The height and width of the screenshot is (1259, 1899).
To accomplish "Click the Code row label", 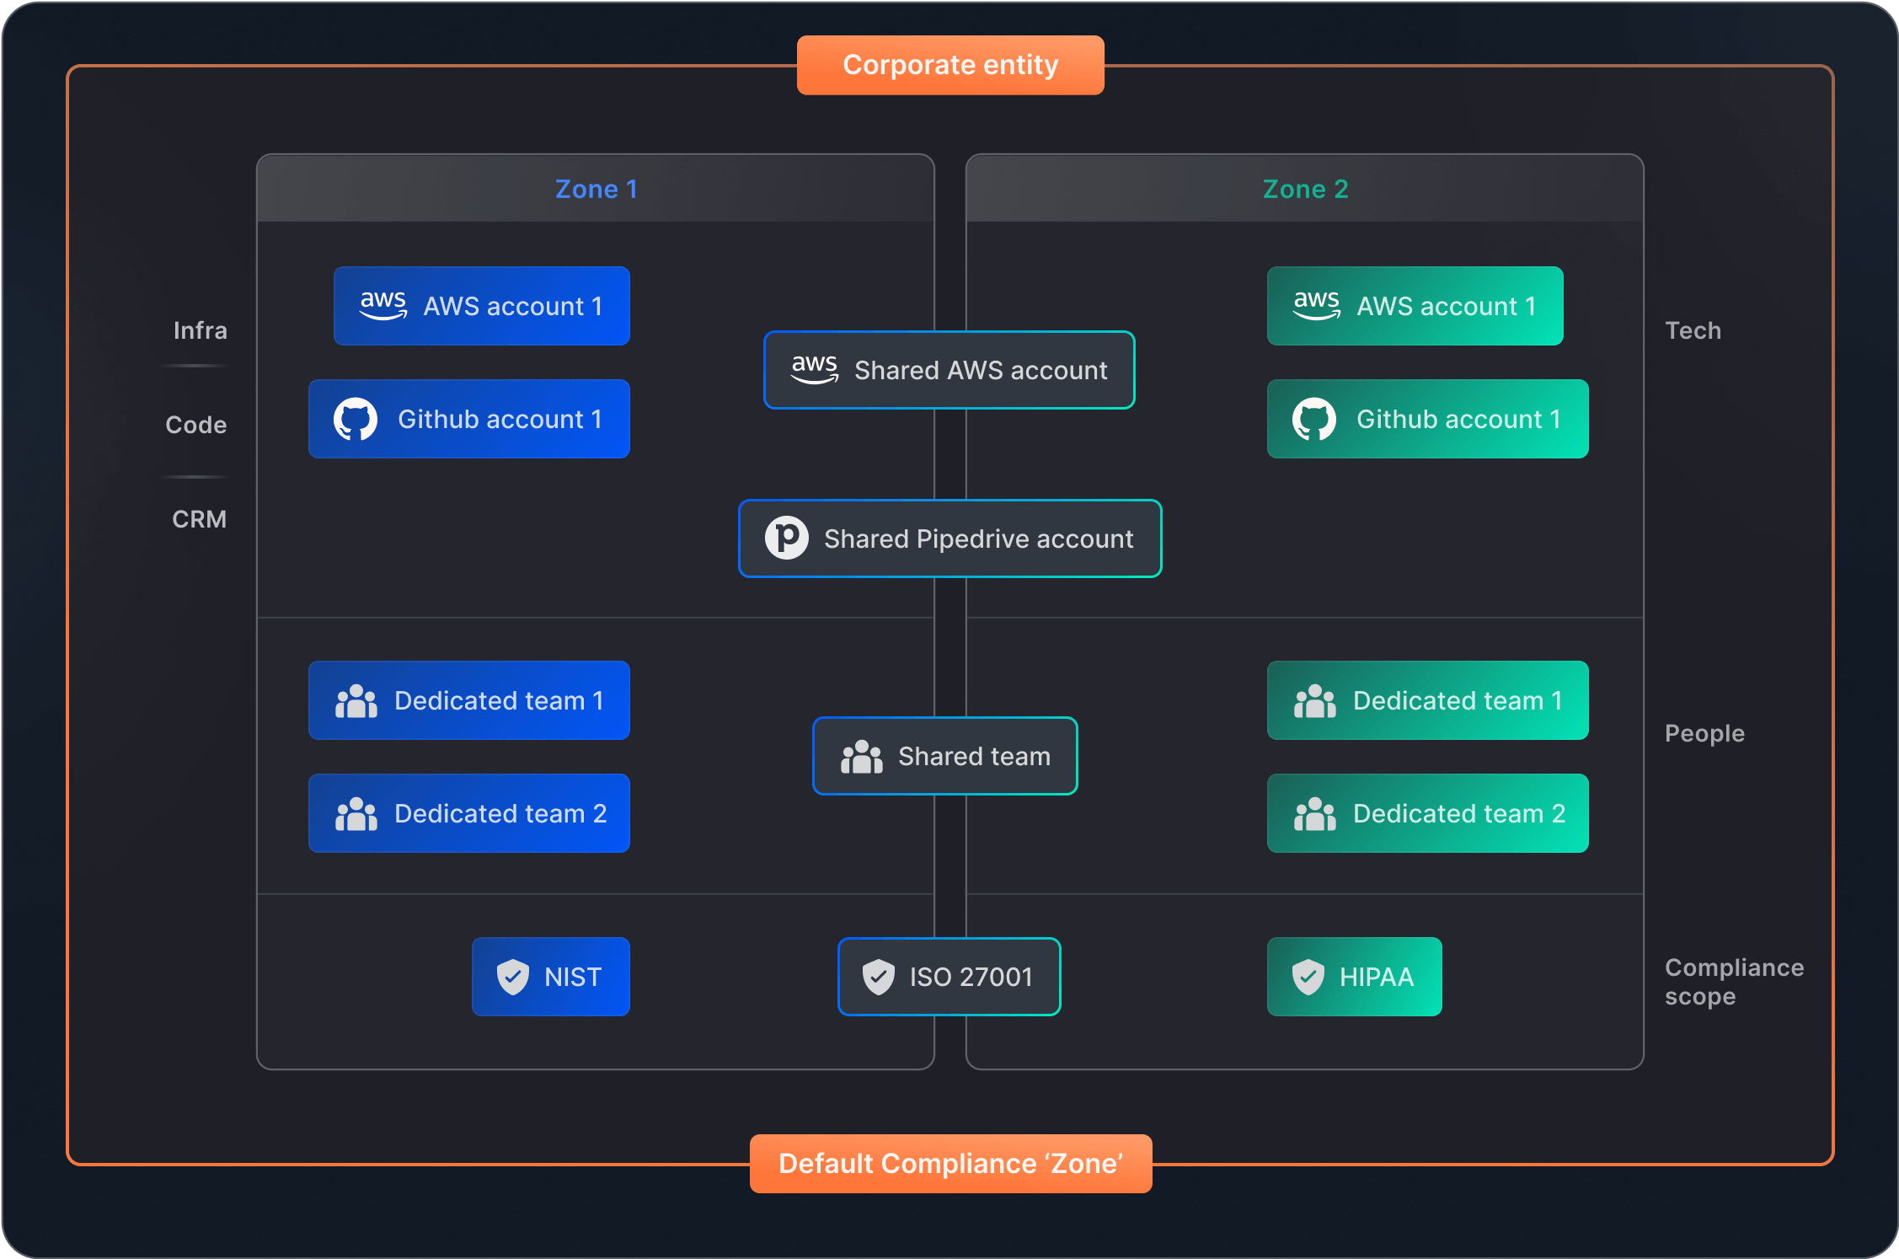I will click(x=196, y=425).
